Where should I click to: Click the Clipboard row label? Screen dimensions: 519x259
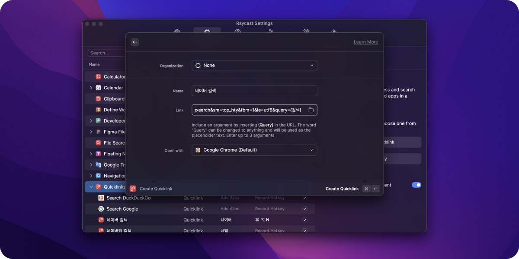coord(114,99)
